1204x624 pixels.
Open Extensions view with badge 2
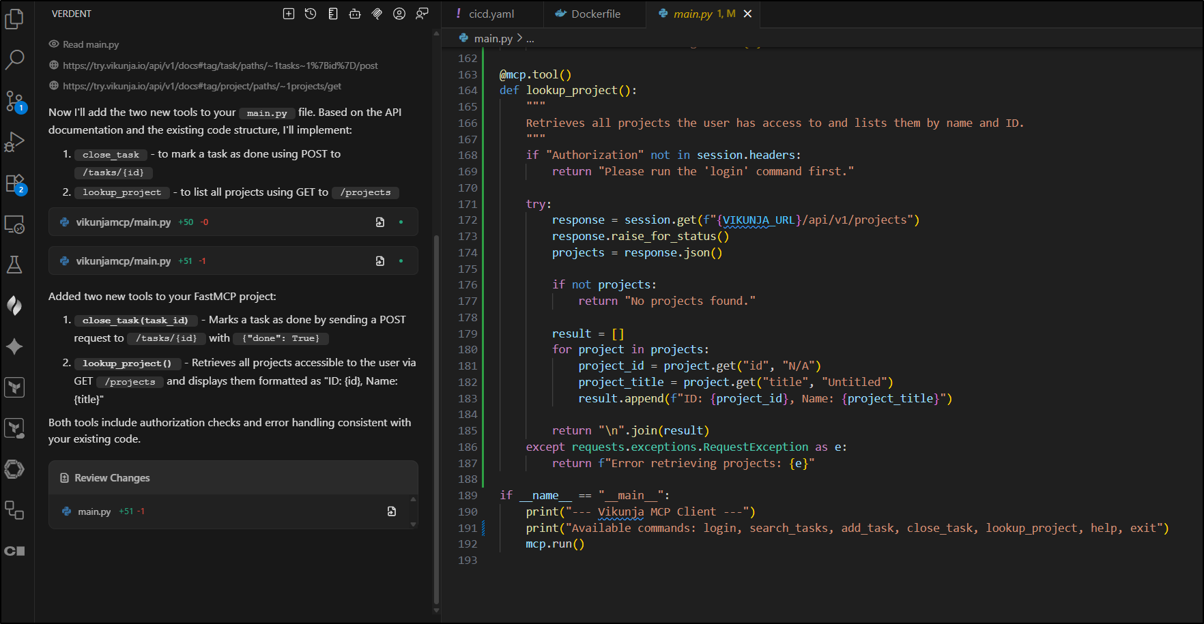pyautogui.click(x=14, y=183)
